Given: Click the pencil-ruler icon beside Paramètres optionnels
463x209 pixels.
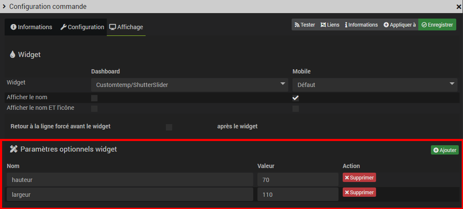Looking at the screenshot, I should tap(14, 149).
